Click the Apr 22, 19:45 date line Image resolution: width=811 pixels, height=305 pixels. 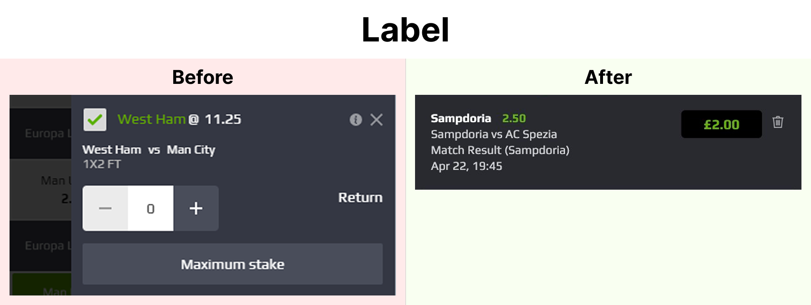(466, 166)
